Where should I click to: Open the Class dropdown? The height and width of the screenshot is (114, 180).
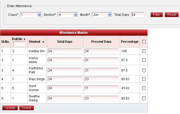point(39,15)
